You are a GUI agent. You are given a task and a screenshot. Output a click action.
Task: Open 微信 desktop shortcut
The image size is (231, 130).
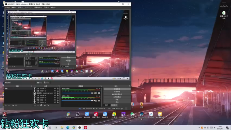coord(133,115)
